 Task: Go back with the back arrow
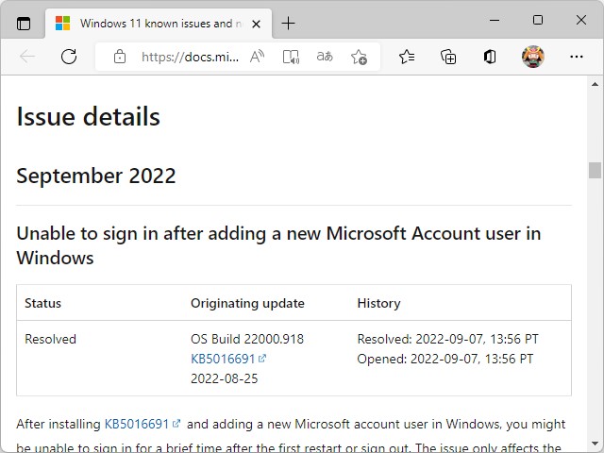(27, 57)
